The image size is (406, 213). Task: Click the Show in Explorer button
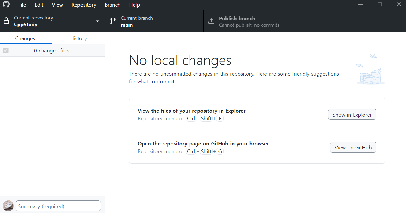[352, 115]
